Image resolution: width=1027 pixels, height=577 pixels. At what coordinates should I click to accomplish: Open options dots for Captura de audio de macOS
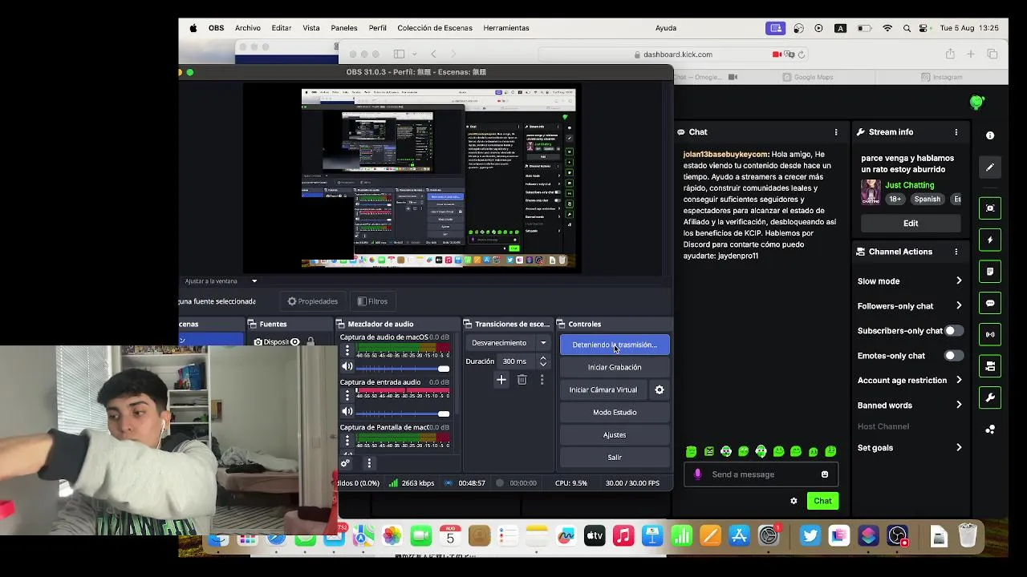pyautogui.click(x=347, y=351)
